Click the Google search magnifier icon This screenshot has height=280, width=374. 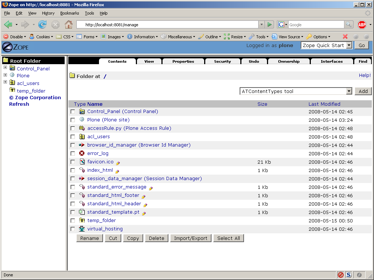[x=348, y=24]
